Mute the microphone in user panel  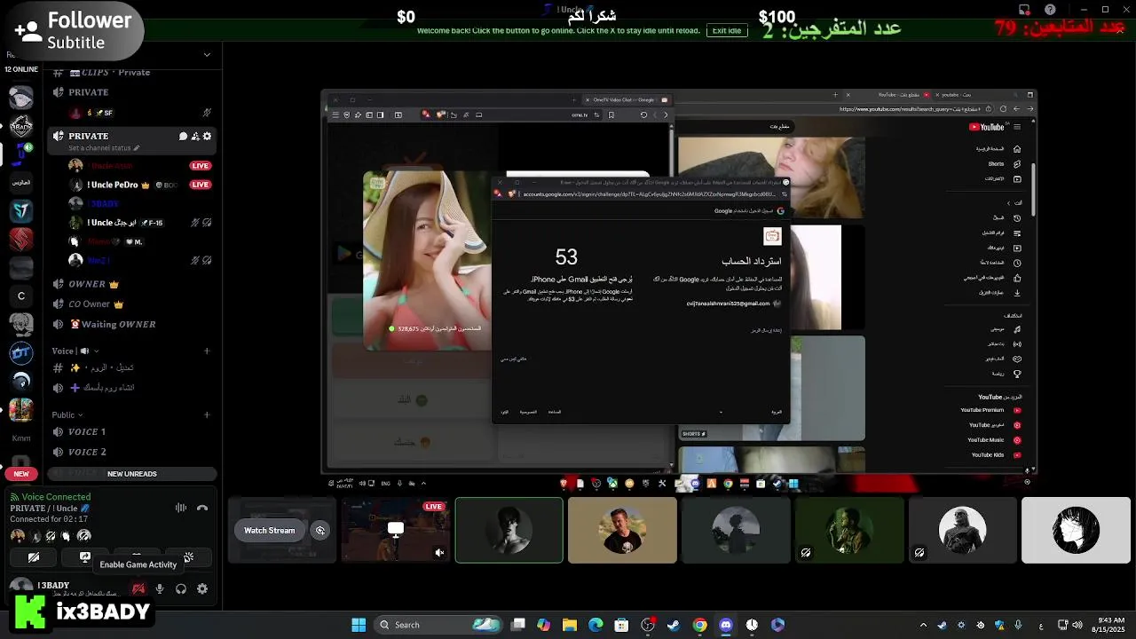click(x=160, y=588)
